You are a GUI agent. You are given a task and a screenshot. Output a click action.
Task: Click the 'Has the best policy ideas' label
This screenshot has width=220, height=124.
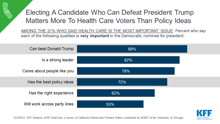point(51,82)
